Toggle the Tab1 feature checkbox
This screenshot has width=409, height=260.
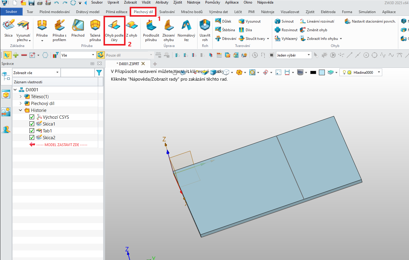coord(32,131)
